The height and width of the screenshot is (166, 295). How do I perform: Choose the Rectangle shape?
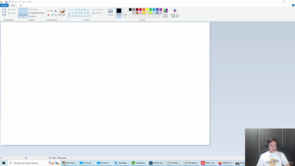78,10
